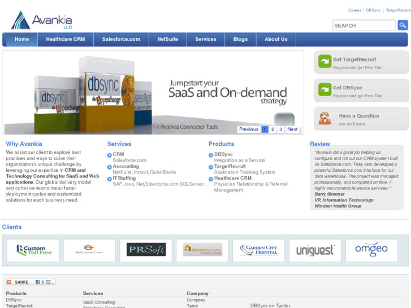Click the DBSync on Twitter link
The height and width of the screenshot is (308, 411).
click(x=270, y=306)
